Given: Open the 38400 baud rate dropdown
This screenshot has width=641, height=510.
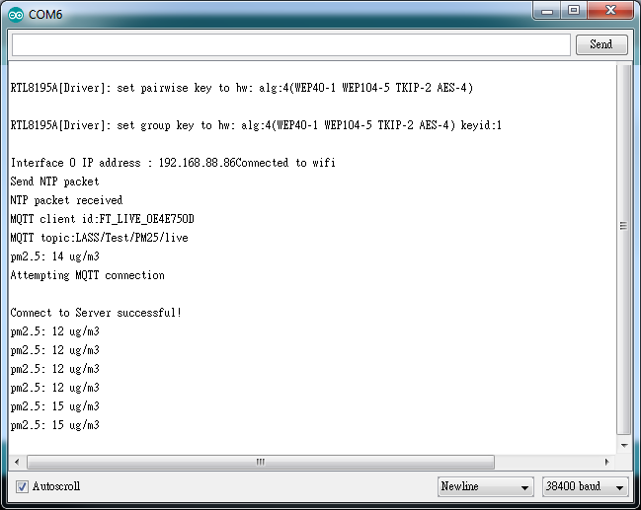Looking at the screenshot, I should 586,486.
